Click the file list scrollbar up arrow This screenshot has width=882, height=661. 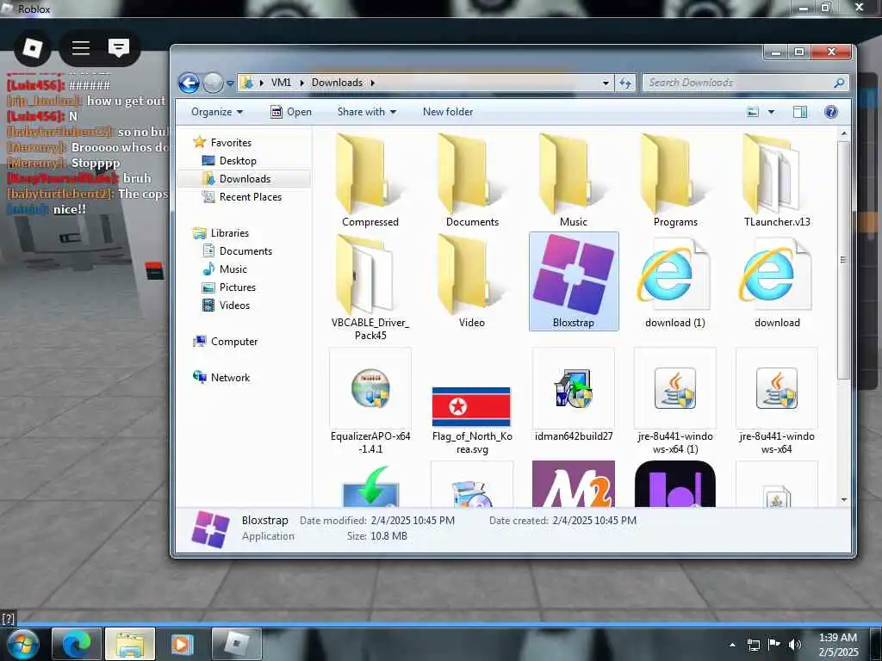tap(844, 133)
